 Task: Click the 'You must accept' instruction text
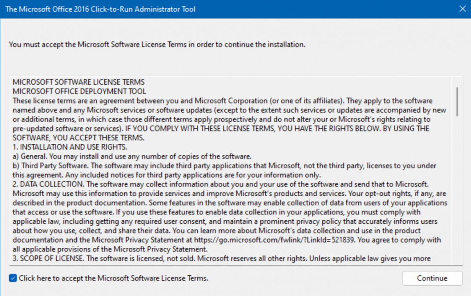(157, 45)
